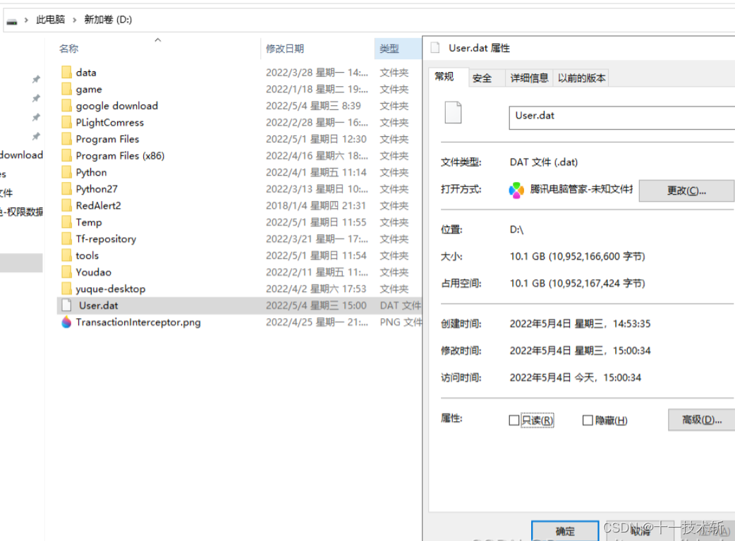Viewport: 735px width, 541px height.
Task: Click the file type value DAT 文件 (.dat)
Action: pyautogui.click(x=544, y=162)
